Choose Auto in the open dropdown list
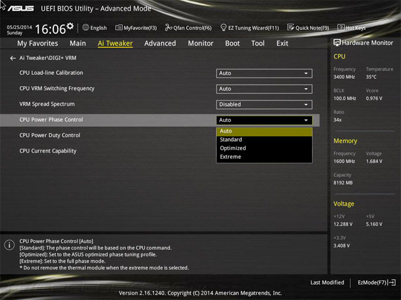Screen dimensions: 401x300 [264, 131]
